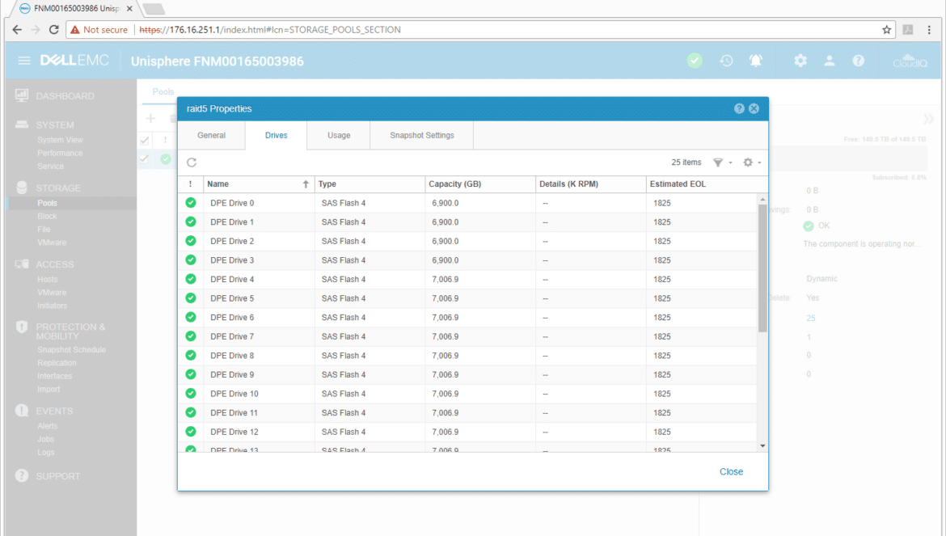Open Snapshot Schedule in sidebar
The width and height of the screenshot is (946, 536).
(71, 350)
